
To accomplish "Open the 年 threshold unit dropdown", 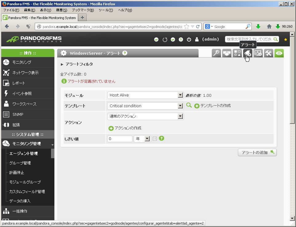I will [142, 139].
